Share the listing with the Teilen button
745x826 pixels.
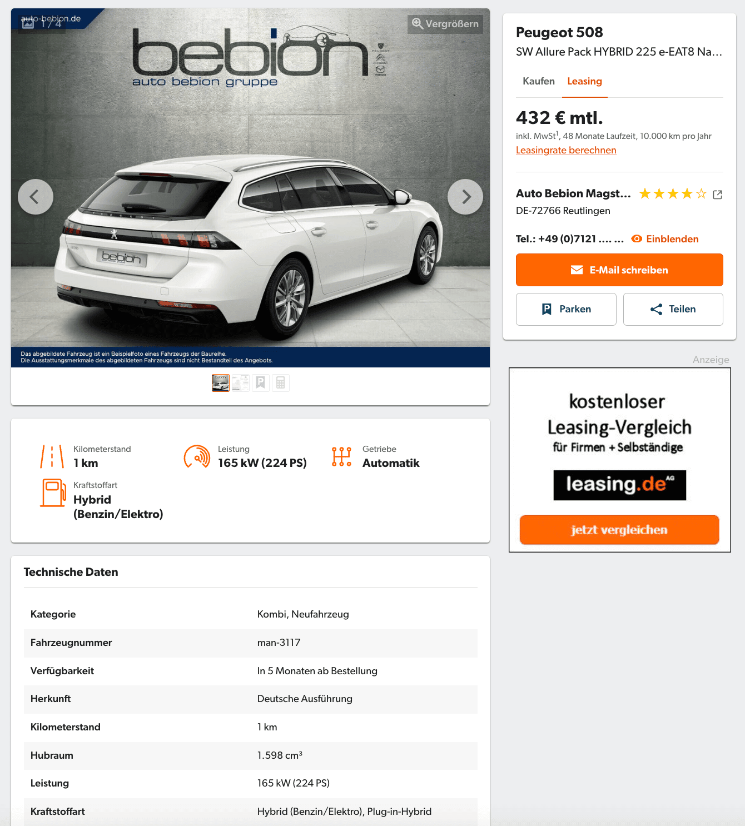coord(673,309)
